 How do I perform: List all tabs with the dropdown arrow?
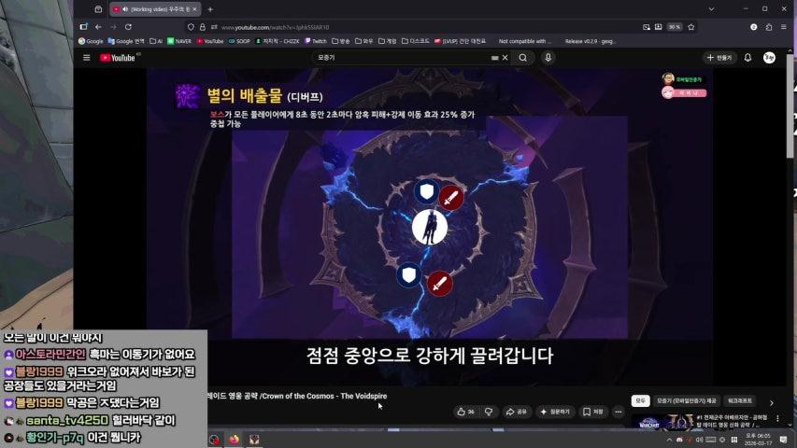pyautogui.click(x=711, y=9)
